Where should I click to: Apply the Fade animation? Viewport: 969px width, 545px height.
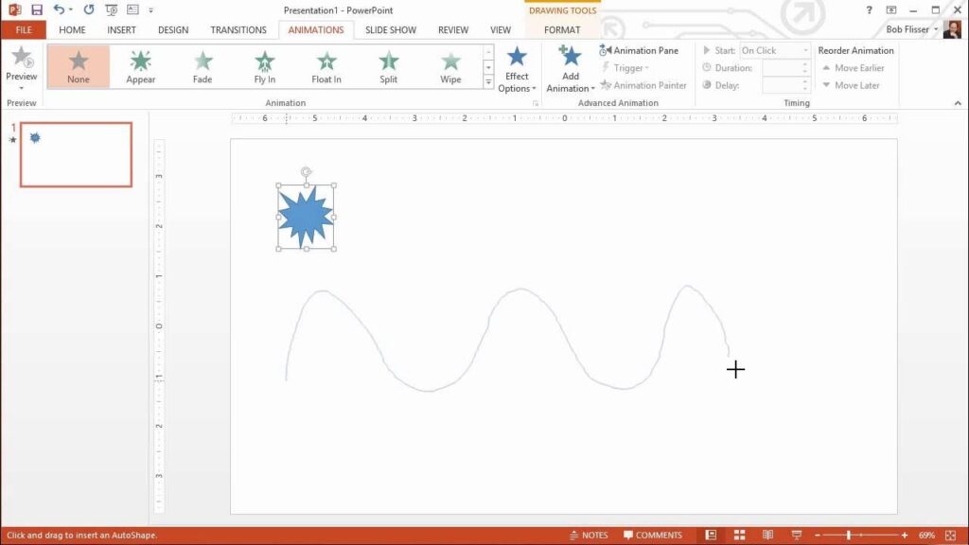pyautogui.click(x=202, y=66)
